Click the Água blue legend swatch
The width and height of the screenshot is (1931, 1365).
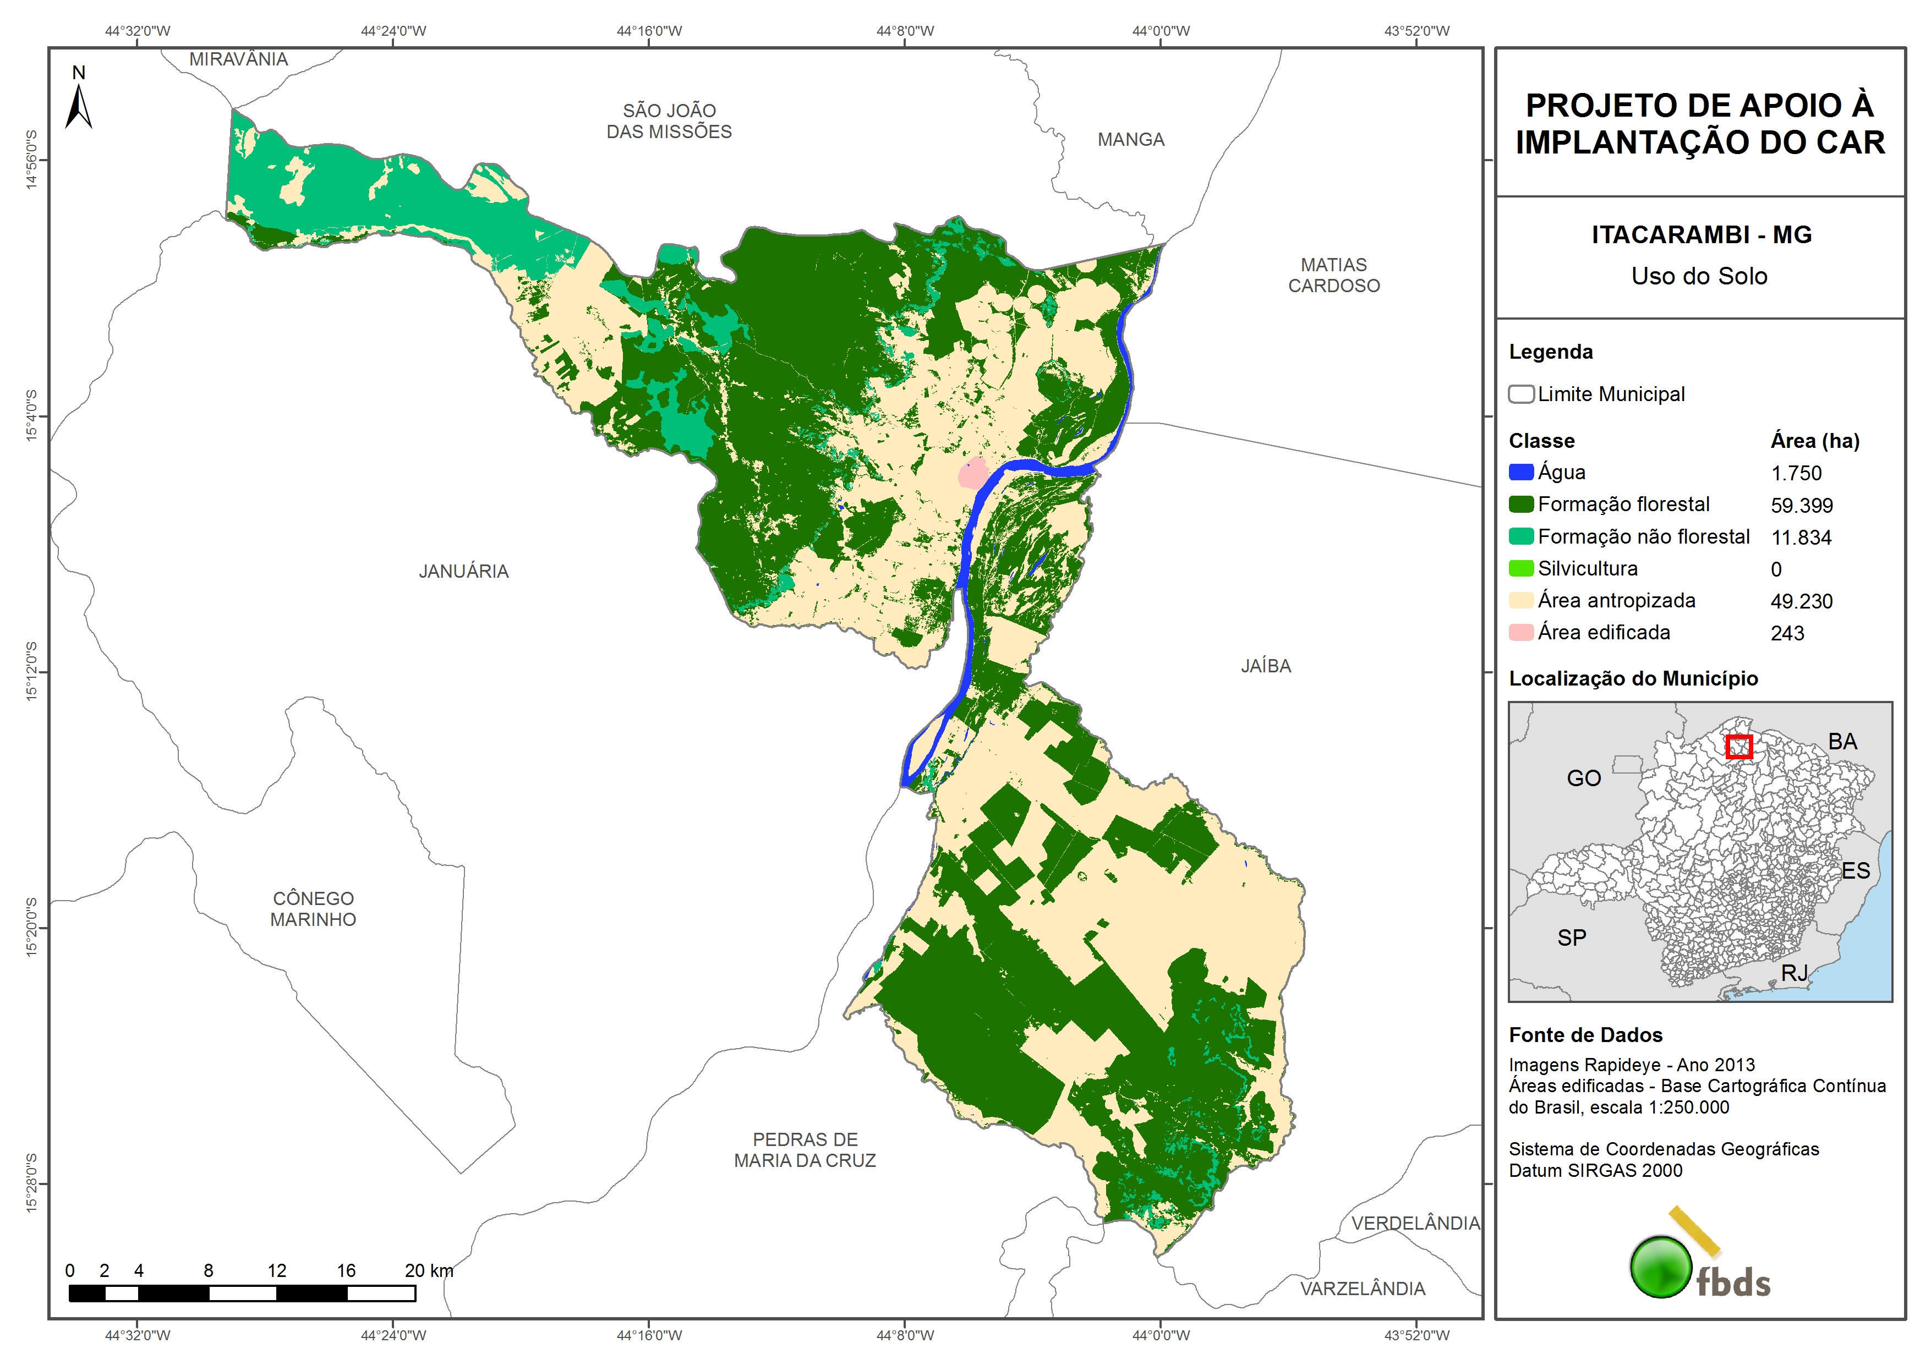1520,472
